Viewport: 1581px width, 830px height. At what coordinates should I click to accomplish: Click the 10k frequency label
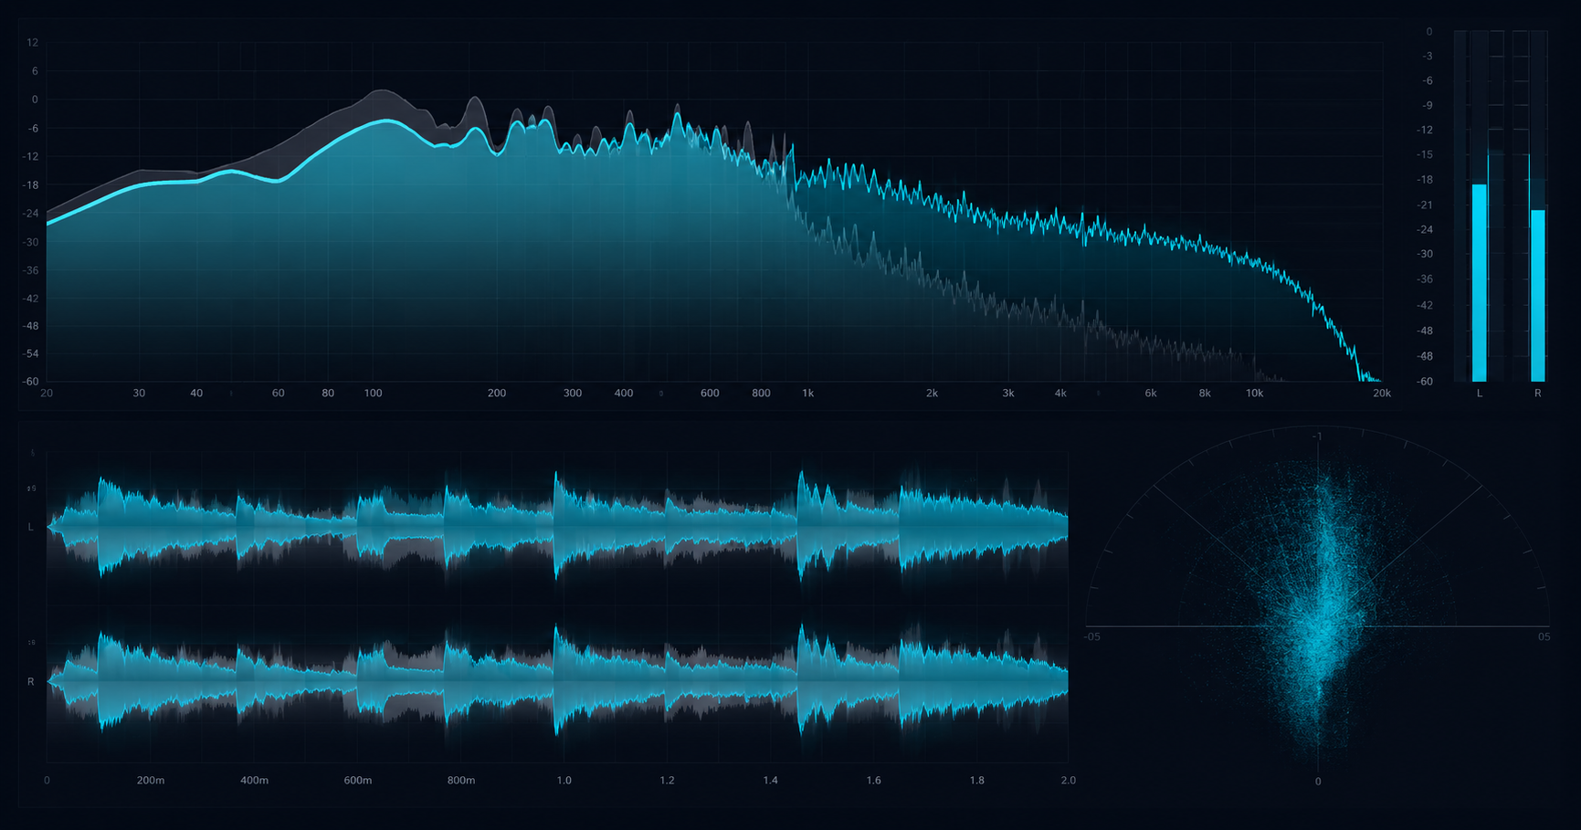(1255, 394)
